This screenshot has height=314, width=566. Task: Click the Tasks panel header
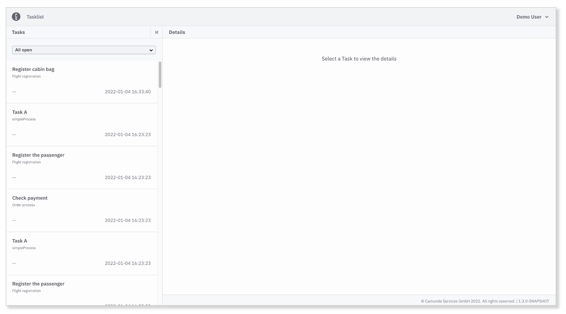[x=18, y=32]
